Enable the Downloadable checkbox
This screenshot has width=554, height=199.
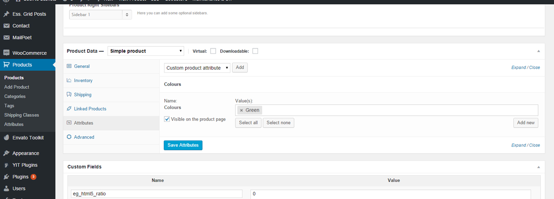(255, 51)
